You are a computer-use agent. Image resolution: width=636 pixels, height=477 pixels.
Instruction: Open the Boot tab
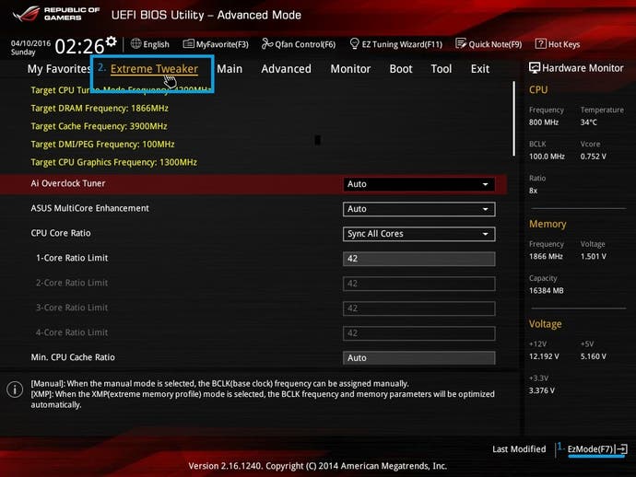pos(401,69)
